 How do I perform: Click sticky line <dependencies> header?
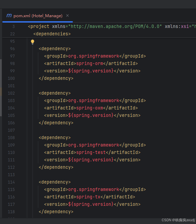pos(52,34)
